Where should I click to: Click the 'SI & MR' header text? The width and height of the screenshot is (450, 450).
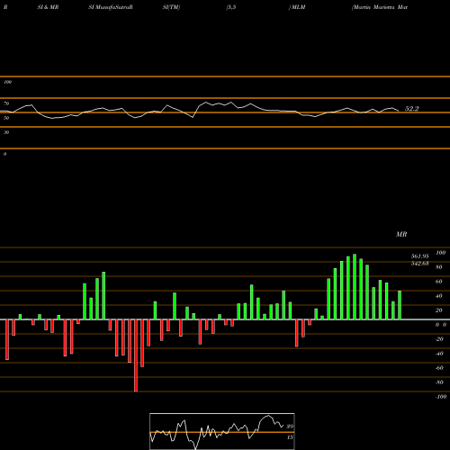point(48,7)
